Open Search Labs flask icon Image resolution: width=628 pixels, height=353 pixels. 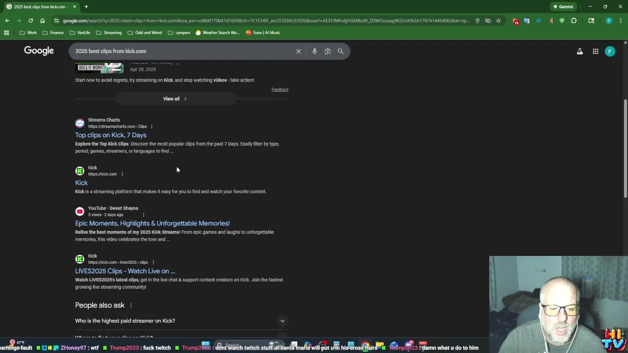point(579,51)
